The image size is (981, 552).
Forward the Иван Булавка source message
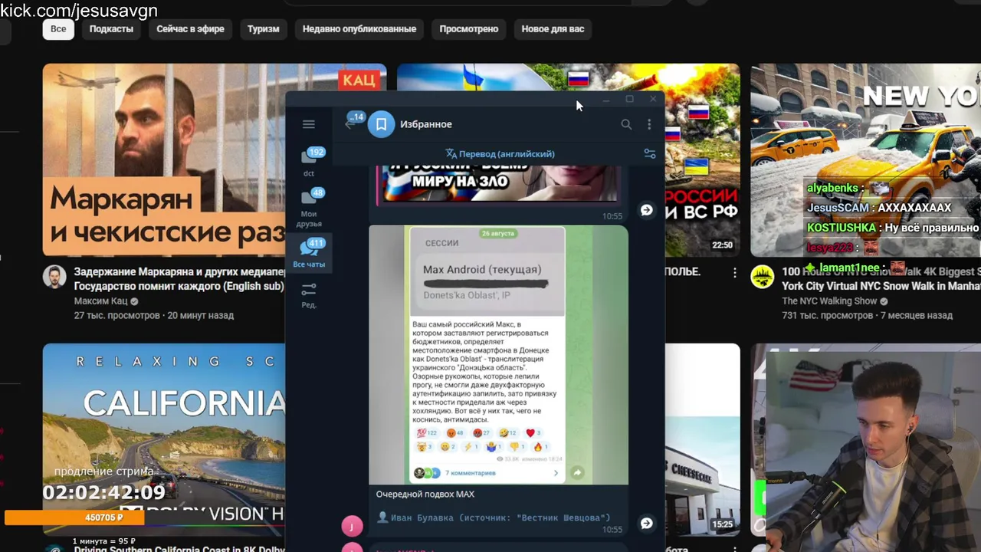(647, 523)
